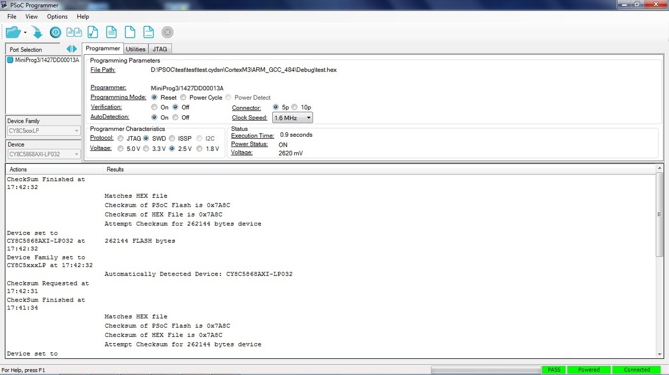Choose the 5p connector option
The image size is (669, 375).
(x=275, y=107)
